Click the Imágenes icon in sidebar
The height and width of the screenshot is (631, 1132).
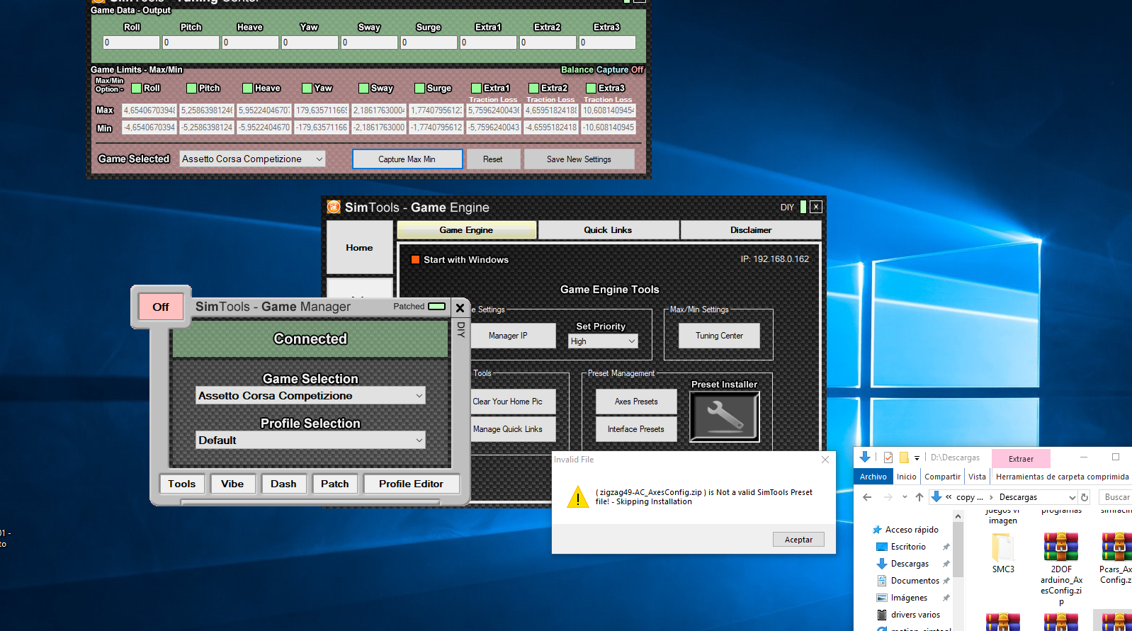click(x=882, y=598)
